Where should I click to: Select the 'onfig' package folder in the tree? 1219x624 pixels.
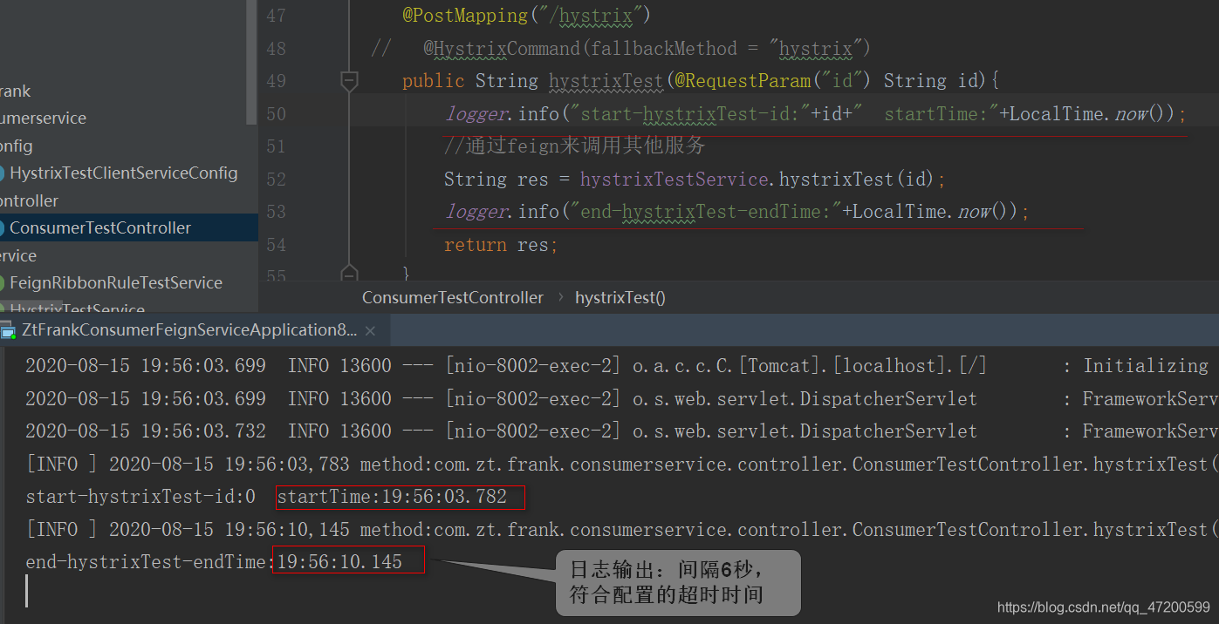pos(17,146)
